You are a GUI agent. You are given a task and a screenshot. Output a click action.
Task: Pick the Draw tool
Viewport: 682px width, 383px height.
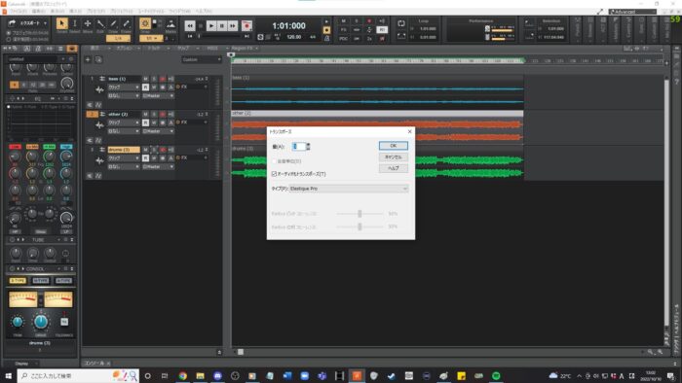point(113,23)
